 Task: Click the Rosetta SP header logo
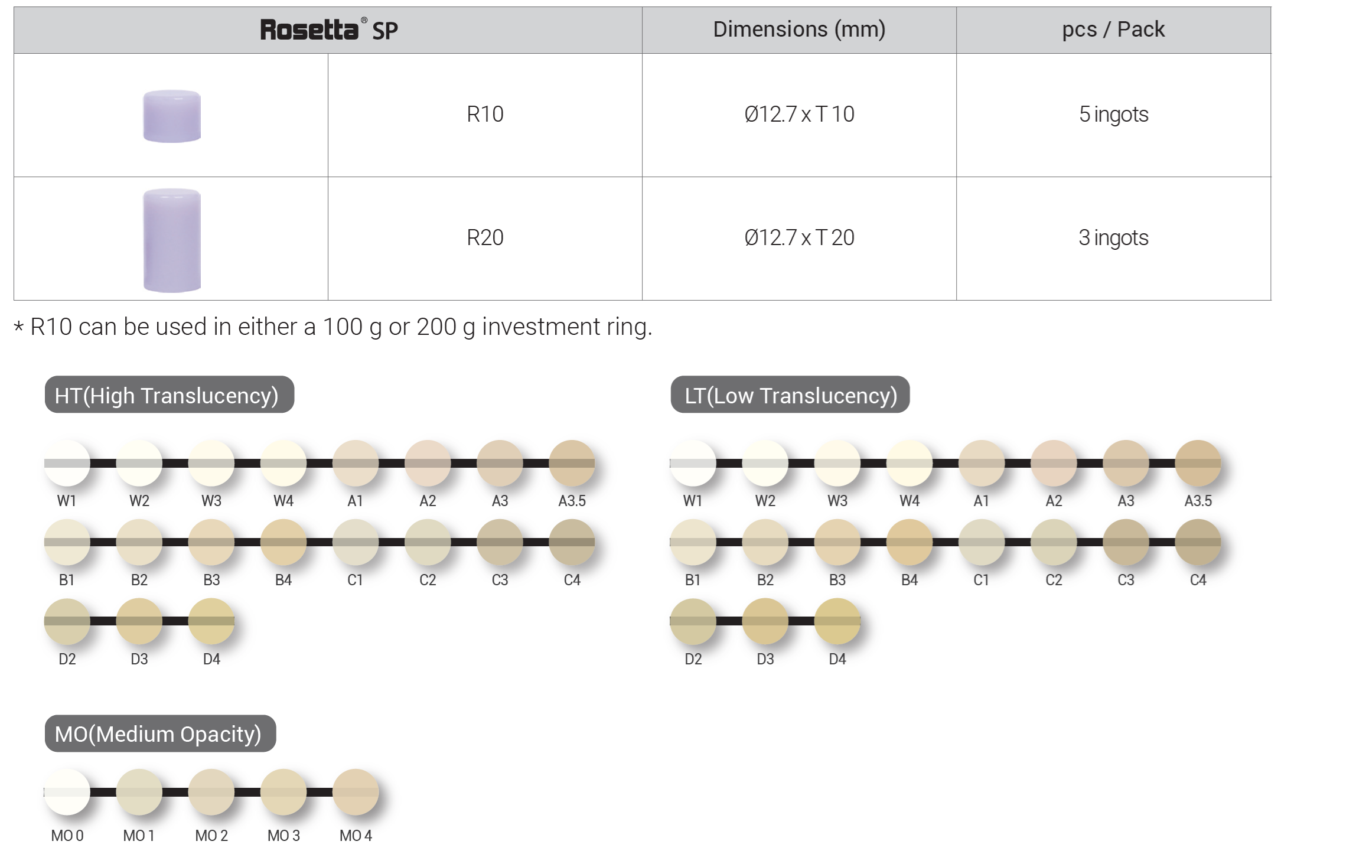coord(328,30)
